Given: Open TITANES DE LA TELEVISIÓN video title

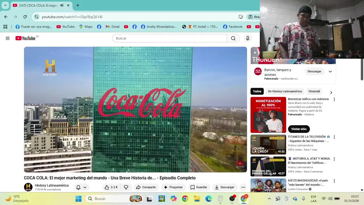Looking at the screenshot, I should click(309, 139).
